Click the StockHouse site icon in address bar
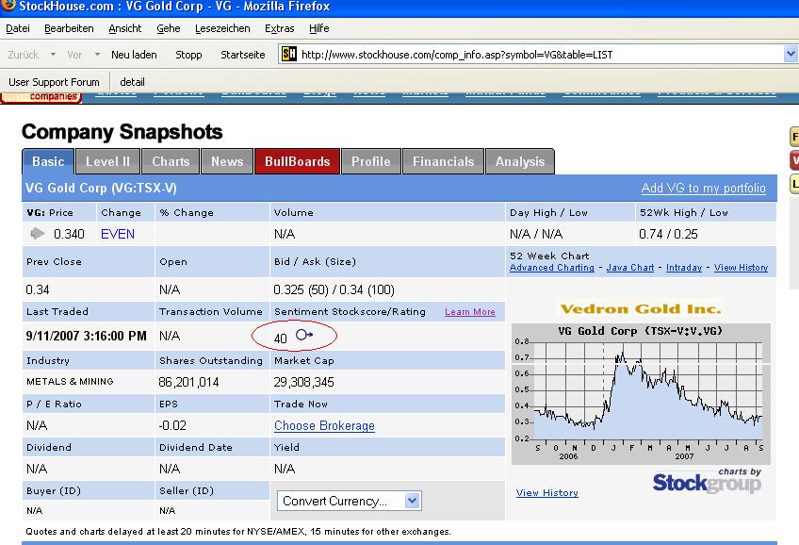 [289, 55]
